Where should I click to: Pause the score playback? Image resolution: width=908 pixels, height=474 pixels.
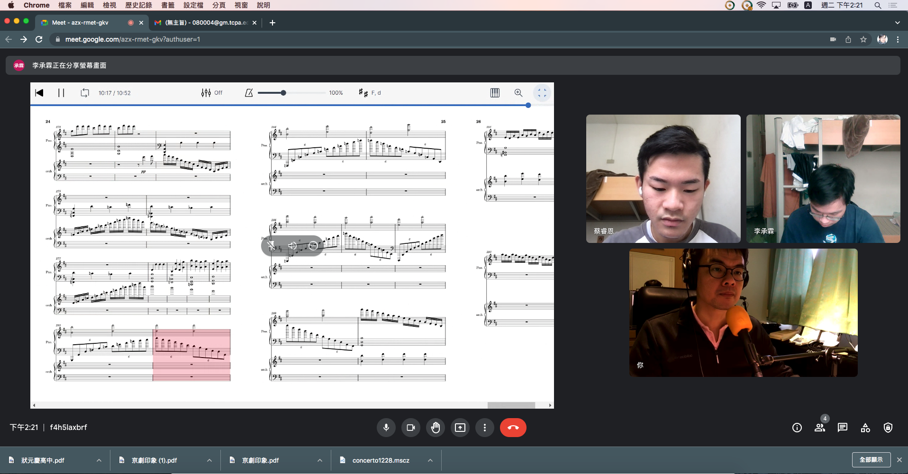[x=61, y=93]
